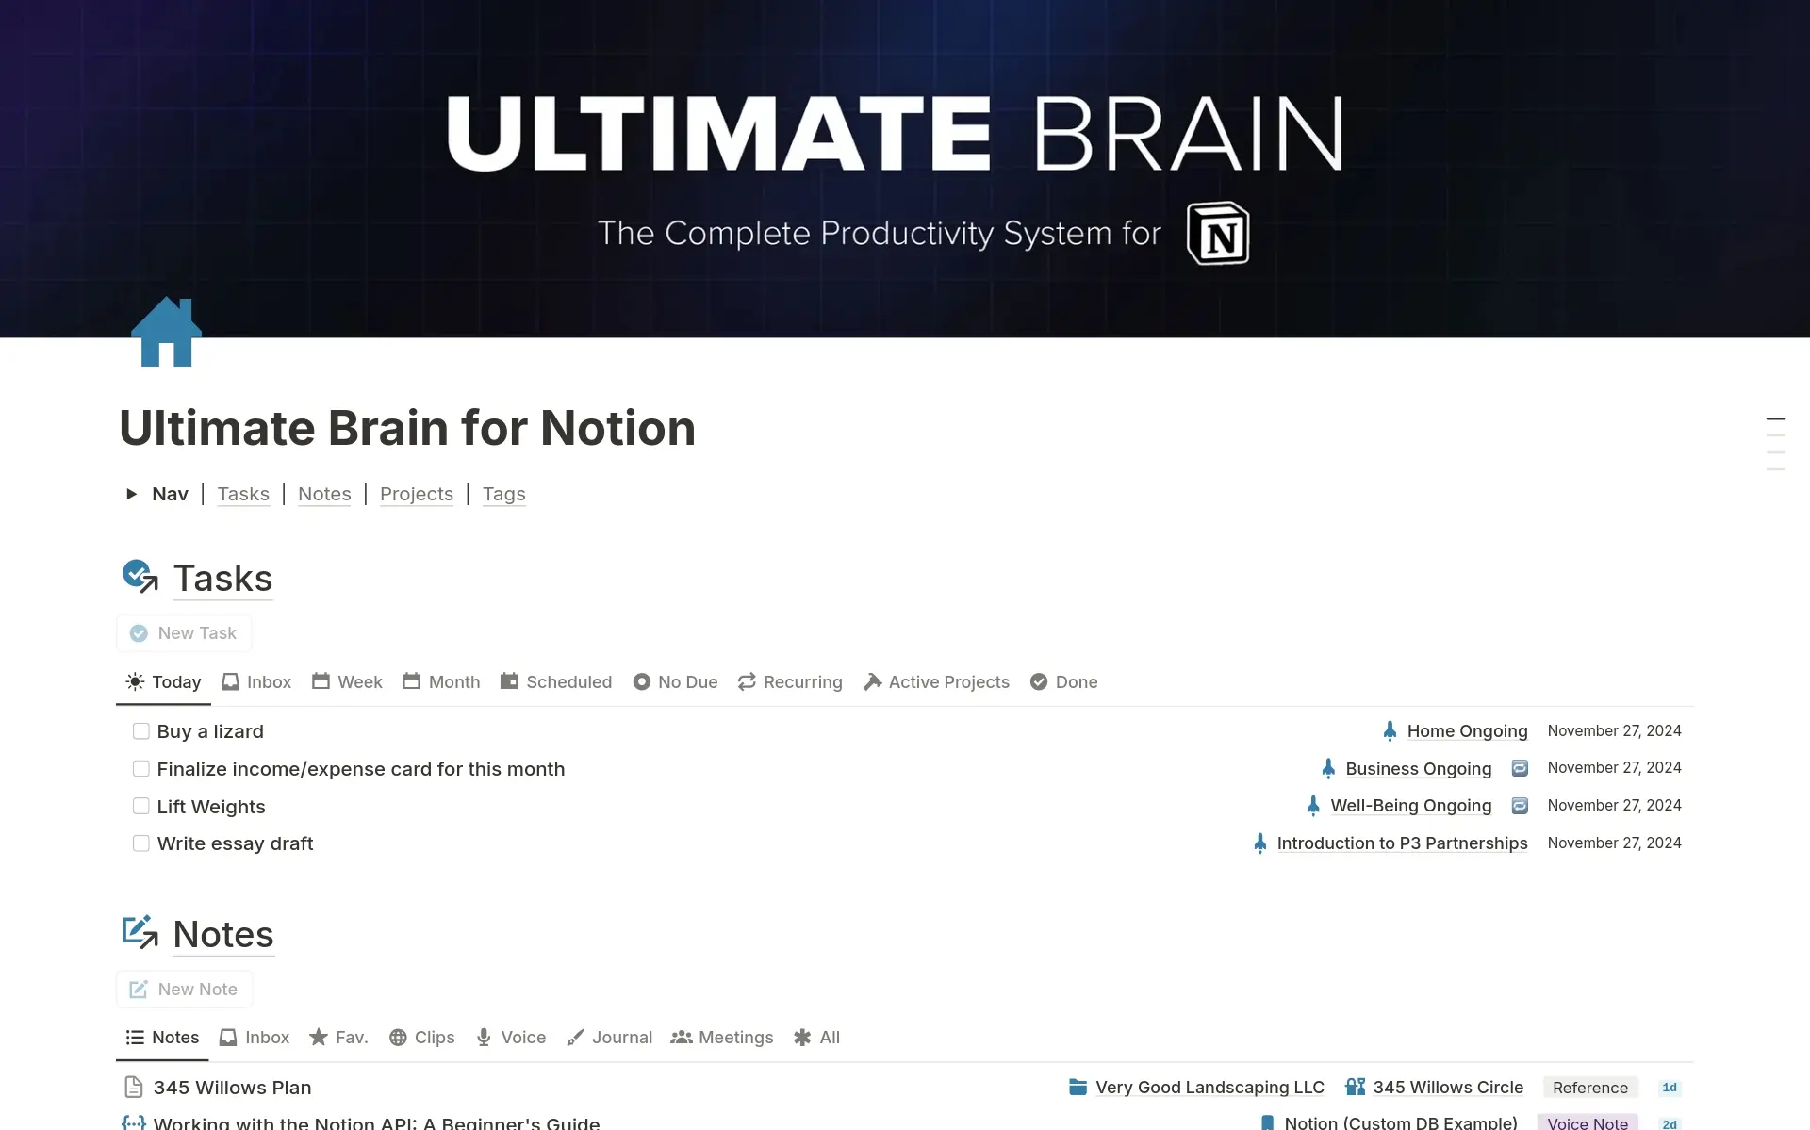Click the icon beside 345 Willows Circle

pos(1356,1087)
